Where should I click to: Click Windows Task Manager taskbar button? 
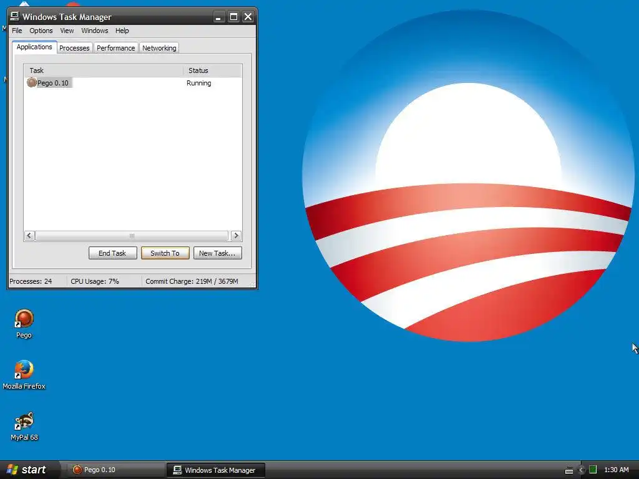216,470
